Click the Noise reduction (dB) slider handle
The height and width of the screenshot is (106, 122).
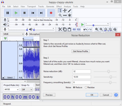tap(109, 71)
